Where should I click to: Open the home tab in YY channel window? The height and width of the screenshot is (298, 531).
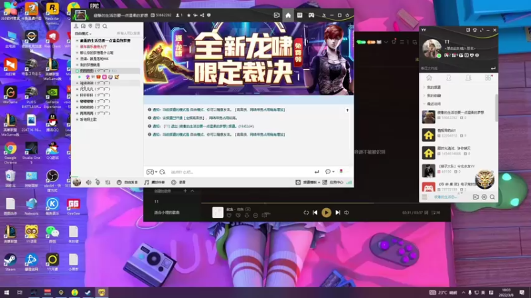click(x=288, y=15)
